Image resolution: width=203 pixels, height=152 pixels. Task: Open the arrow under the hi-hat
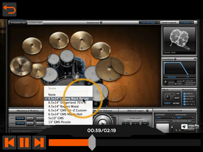[x=38, y=76]
